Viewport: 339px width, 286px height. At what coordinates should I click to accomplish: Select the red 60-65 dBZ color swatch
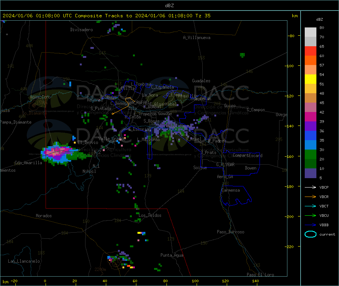310,51
